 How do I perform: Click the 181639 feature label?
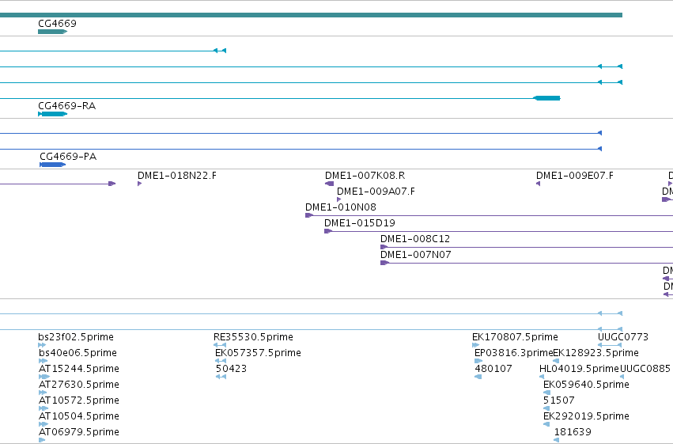[x=573, y=432]
